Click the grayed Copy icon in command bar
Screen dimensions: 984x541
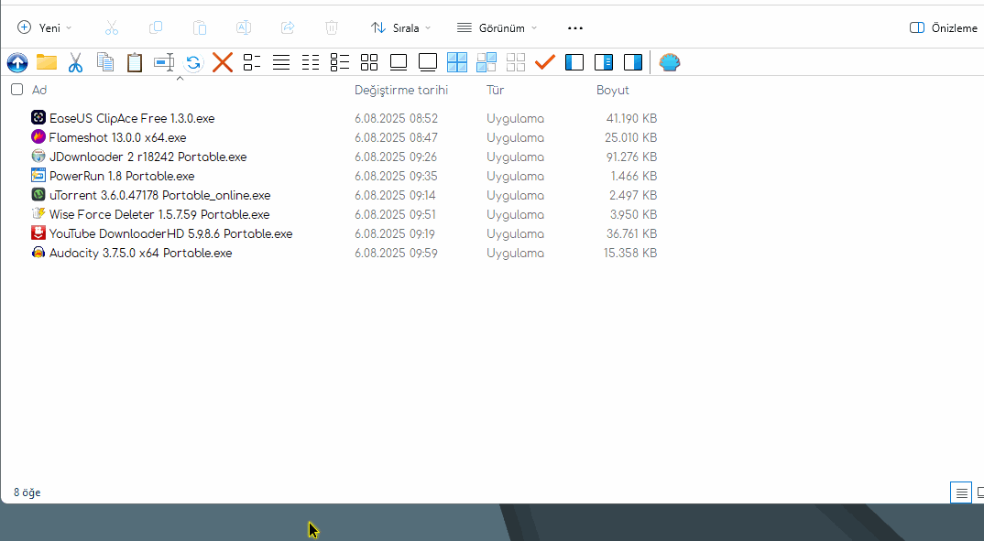156,27
